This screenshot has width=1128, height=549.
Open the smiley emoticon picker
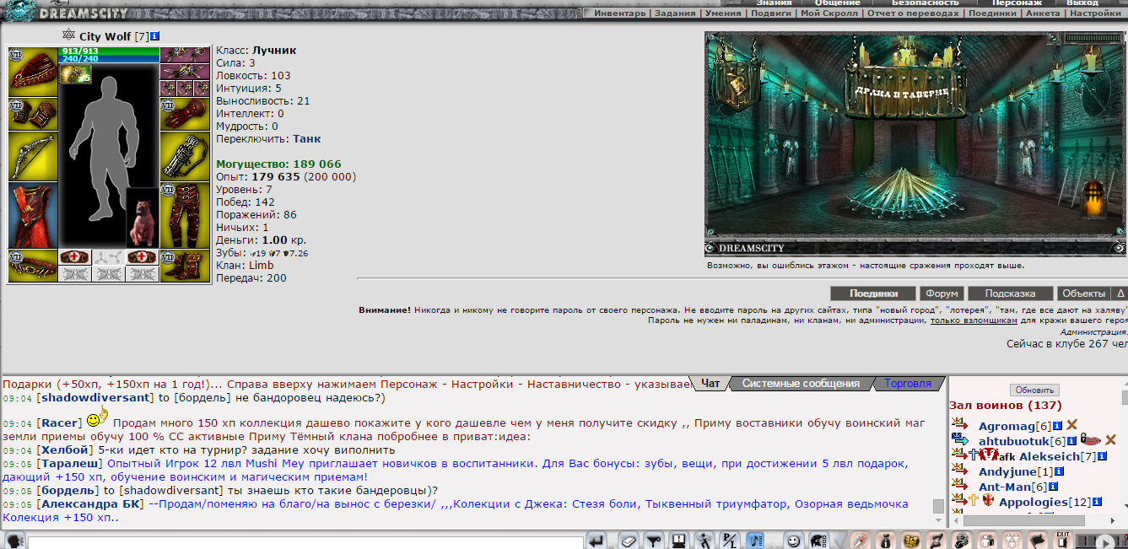point(794,541)
